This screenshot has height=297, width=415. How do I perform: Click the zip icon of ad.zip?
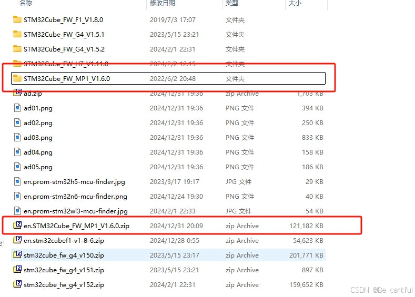tap(17, 93)
